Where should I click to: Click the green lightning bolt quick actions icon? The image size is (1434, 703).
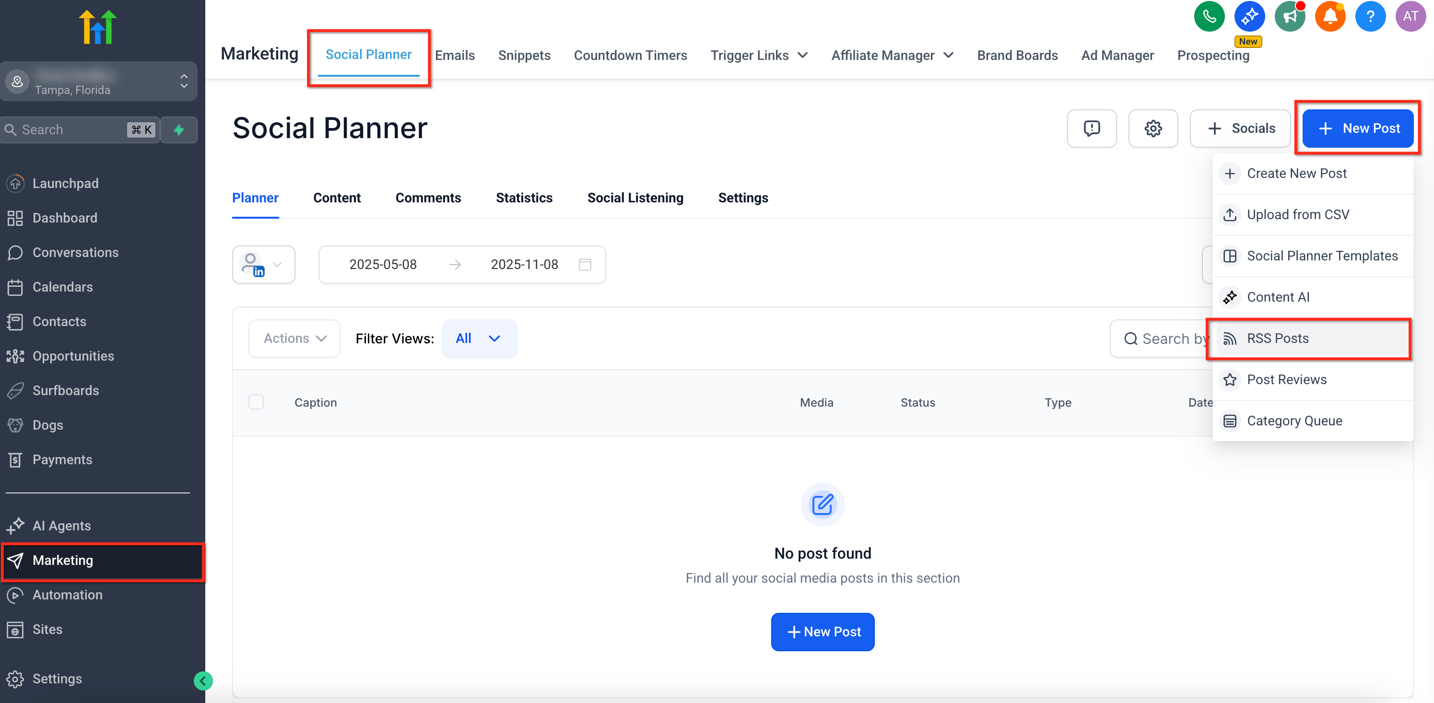click(179, 129)
